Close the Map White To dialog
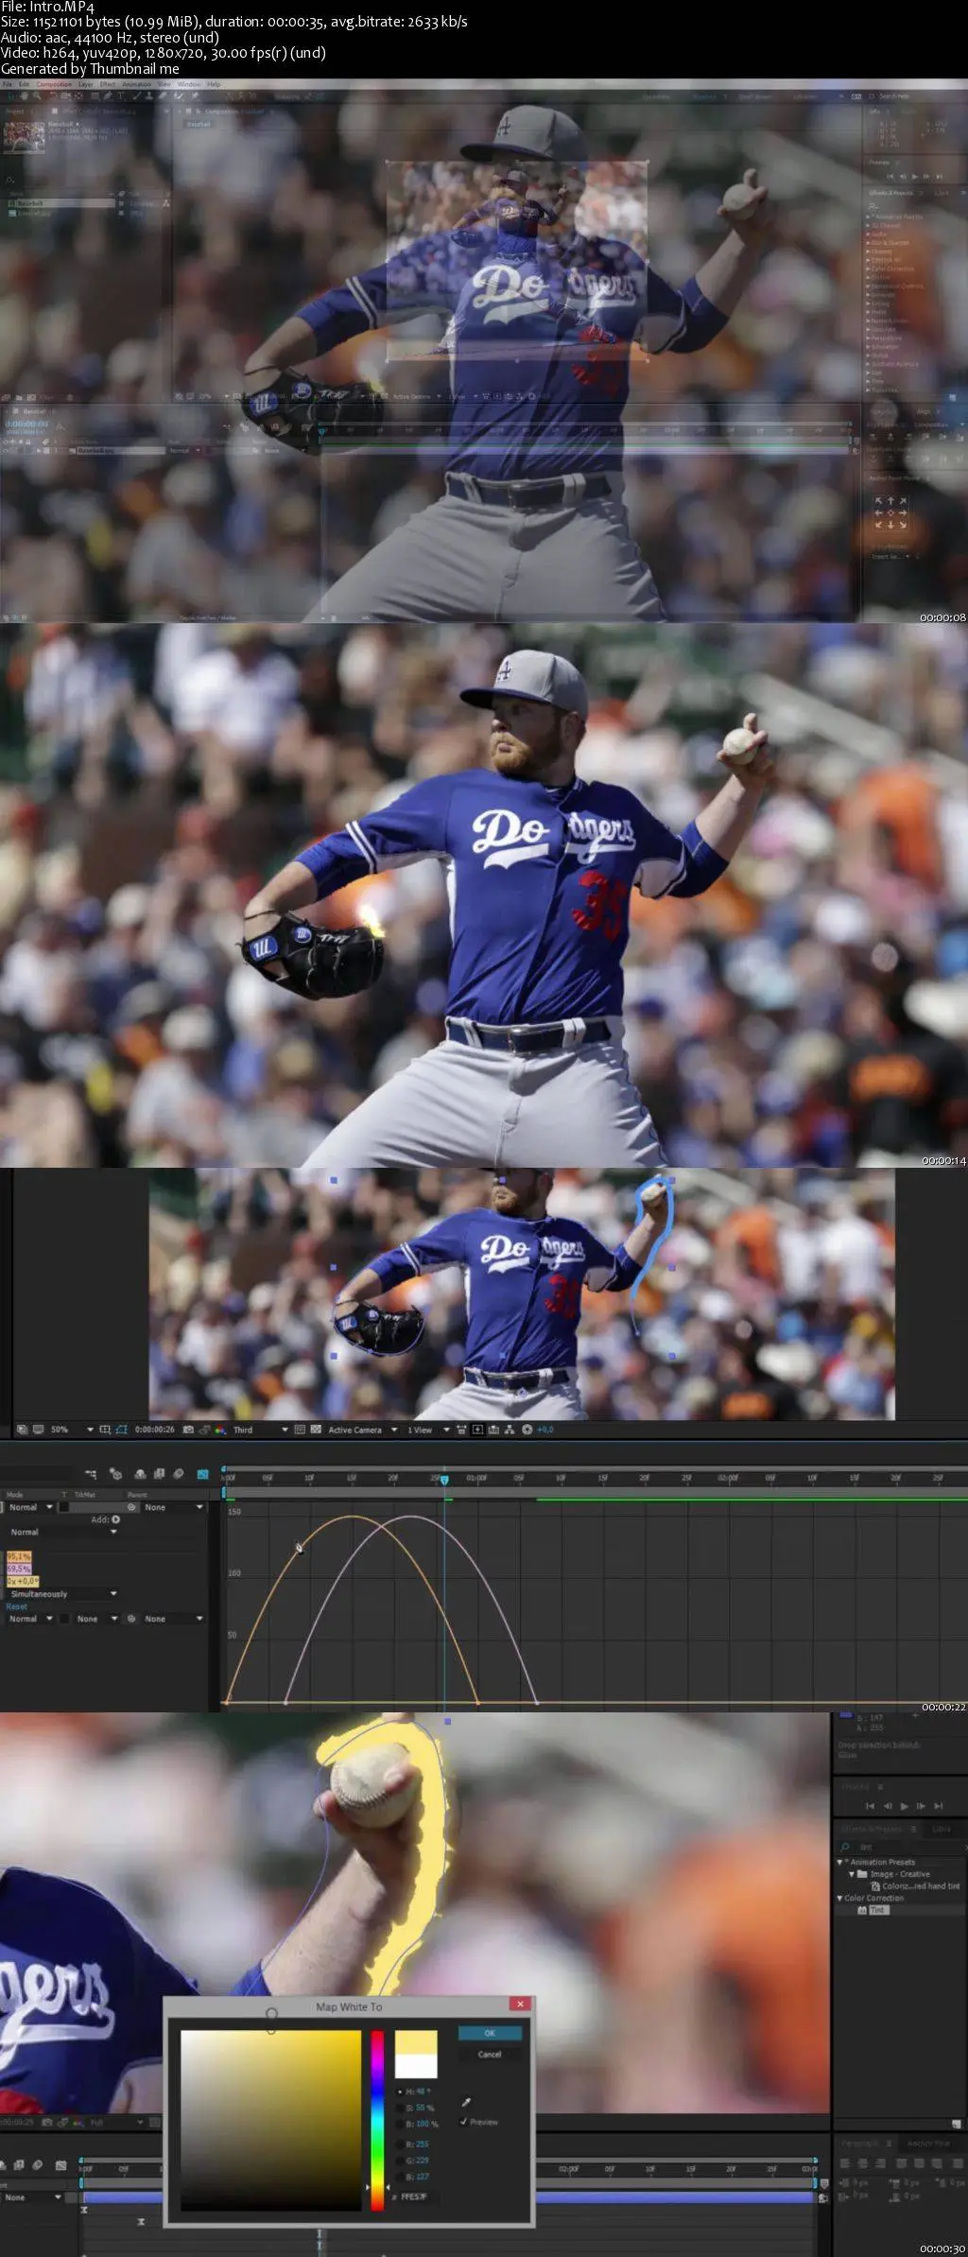The image size is (968, 2257). [x=520, y=2004]
